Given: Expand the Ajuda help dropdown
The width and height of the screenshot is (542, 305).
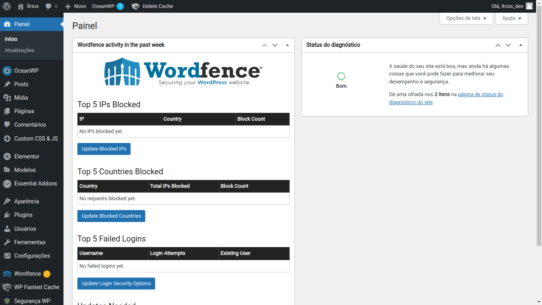Looking at the screenshot, I should tap(511, 18).
